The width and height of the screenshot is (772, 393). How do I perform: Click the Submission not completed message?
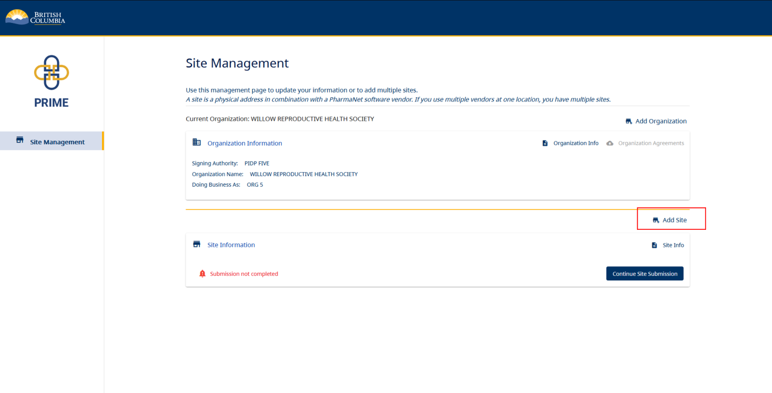tap(244, 274)
